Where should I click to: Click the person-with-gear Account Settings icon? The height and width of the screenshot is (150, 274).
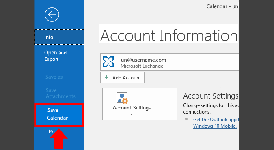pyautogui.click(x=122, y=98)
